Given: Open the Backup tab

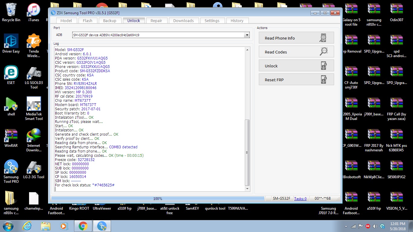Looking at the screenshot, I should click(x=110, y=21).
